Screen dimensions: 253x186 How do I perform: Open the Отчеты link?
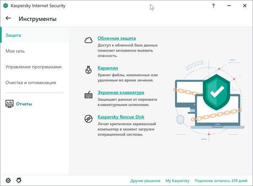24,104
